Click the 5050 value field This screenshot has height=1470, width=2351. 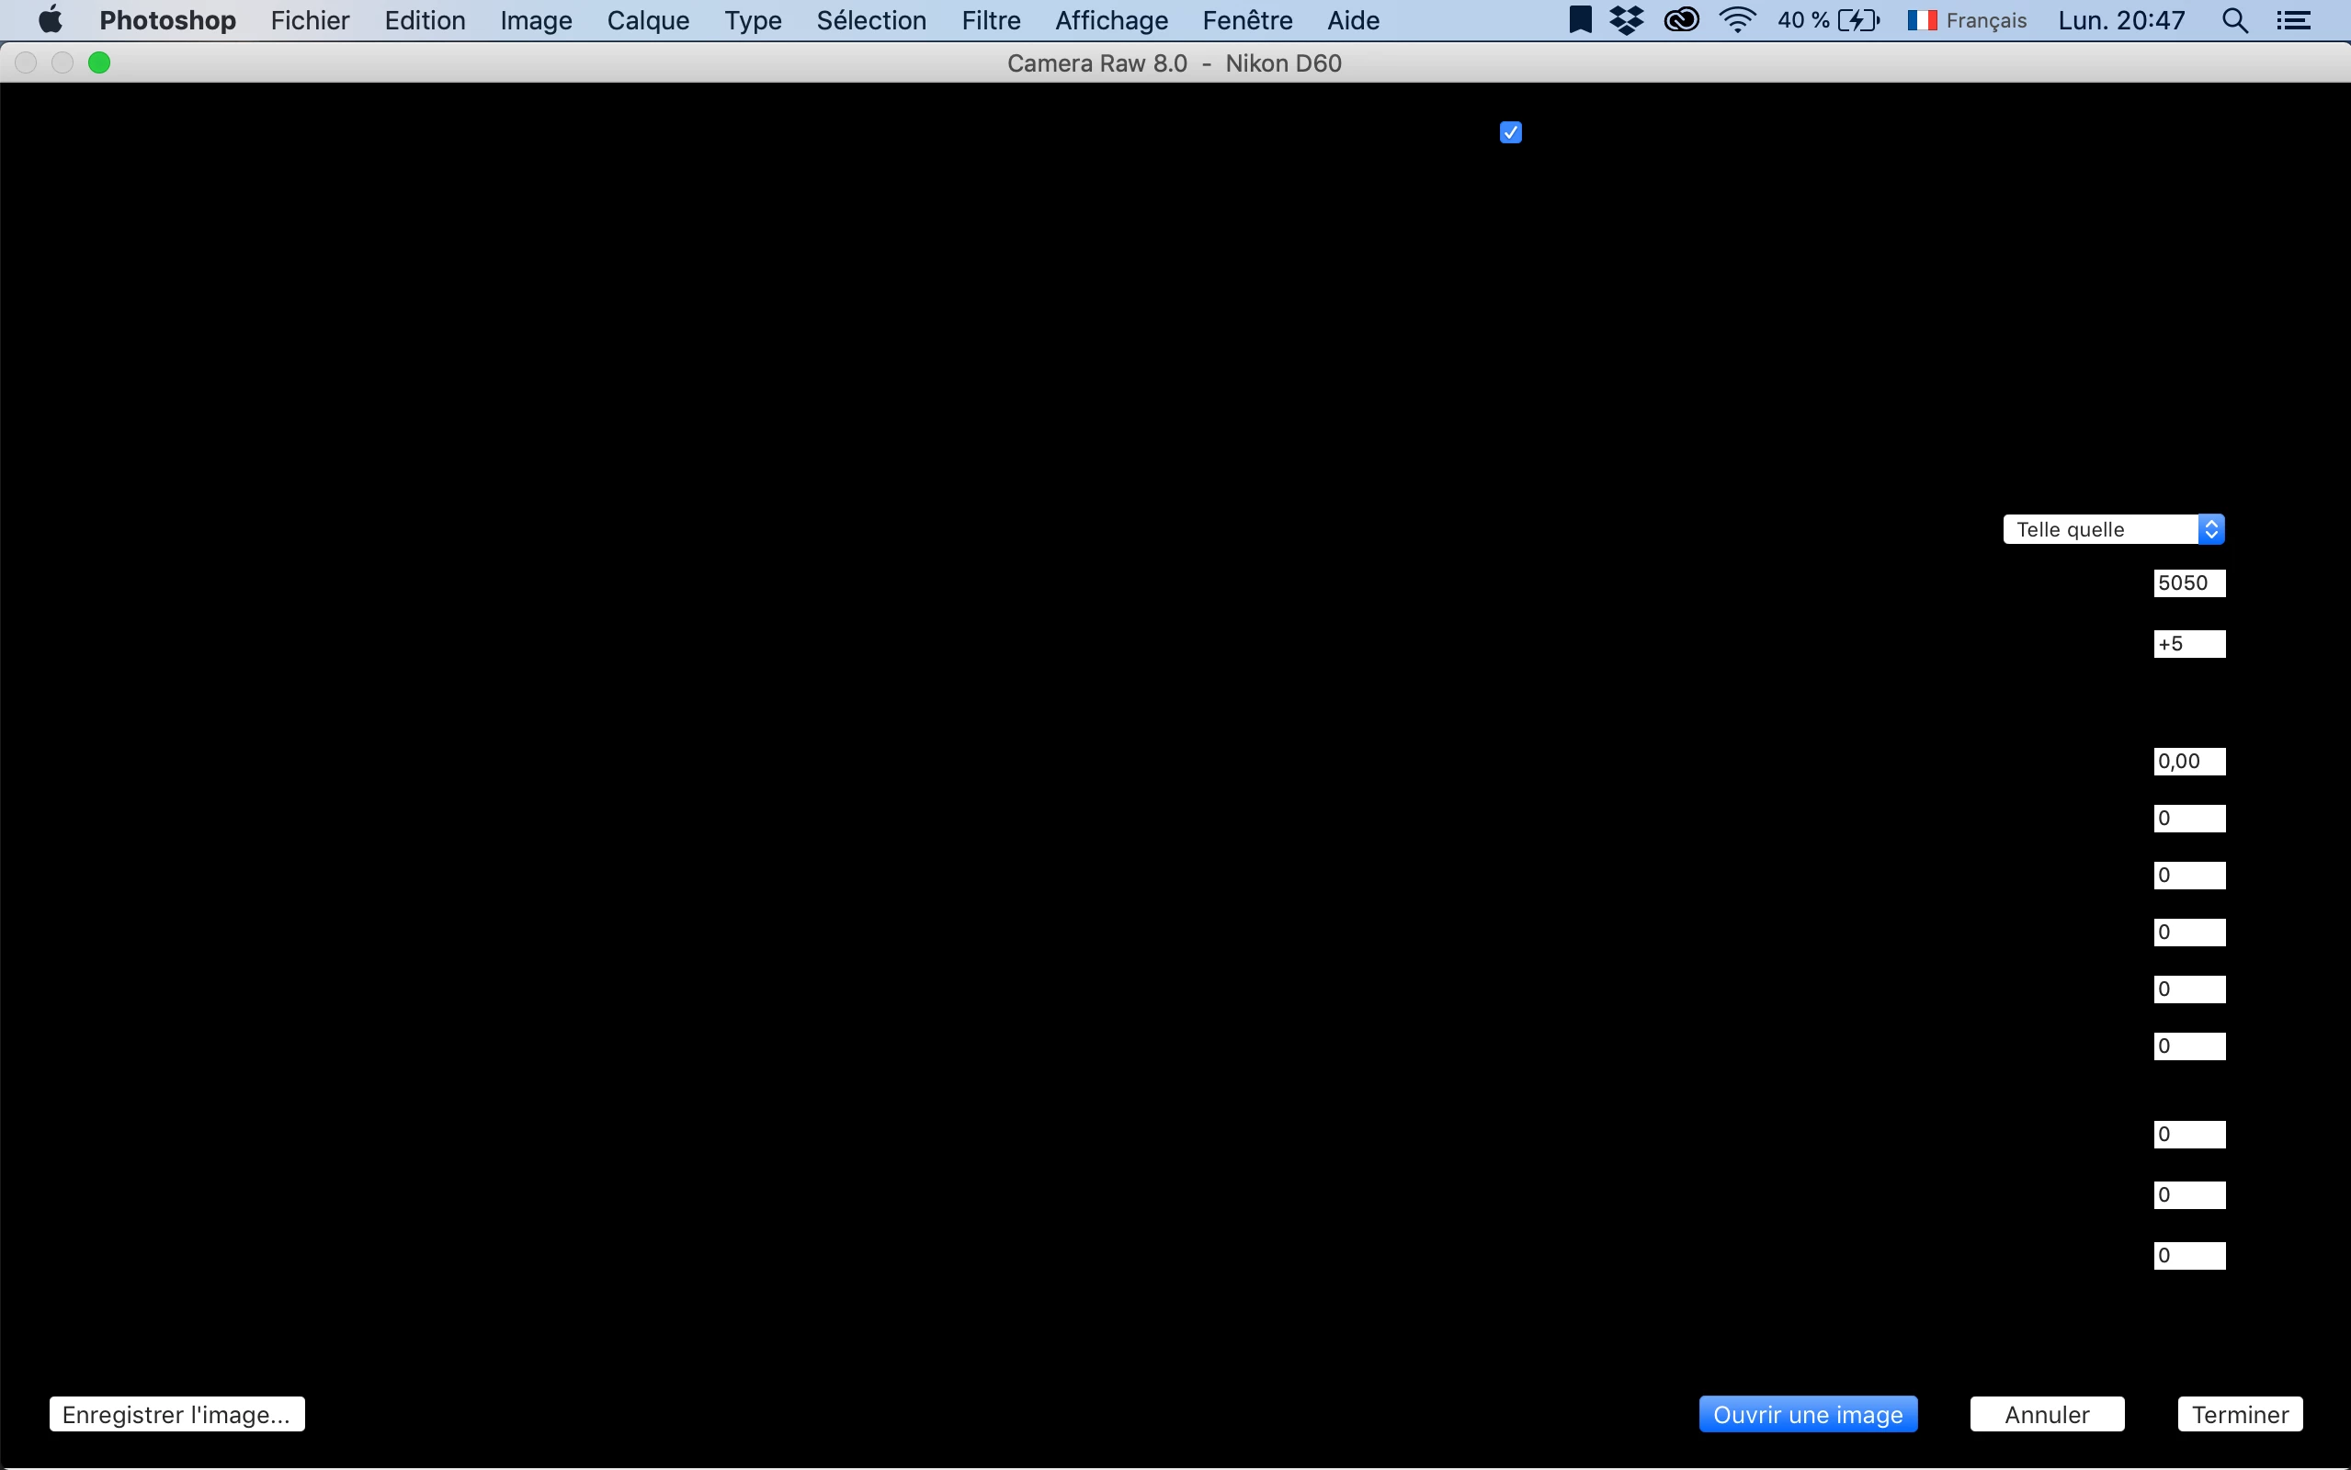pos(2188,583)
